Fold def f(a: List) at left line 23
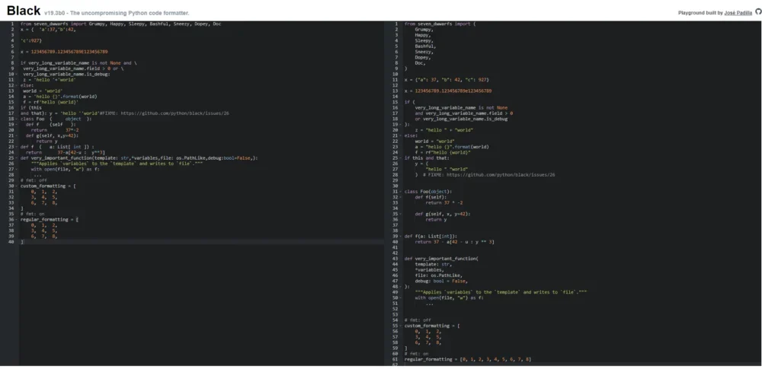Screen dimensions: 762x369 [17, 147]
